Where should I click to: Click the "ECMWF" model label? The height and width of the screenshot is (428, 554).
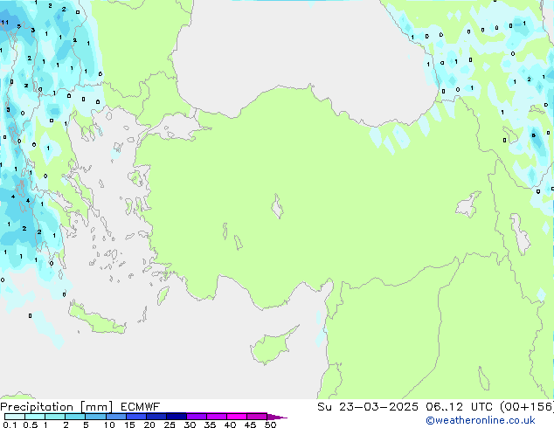point(141,407)
